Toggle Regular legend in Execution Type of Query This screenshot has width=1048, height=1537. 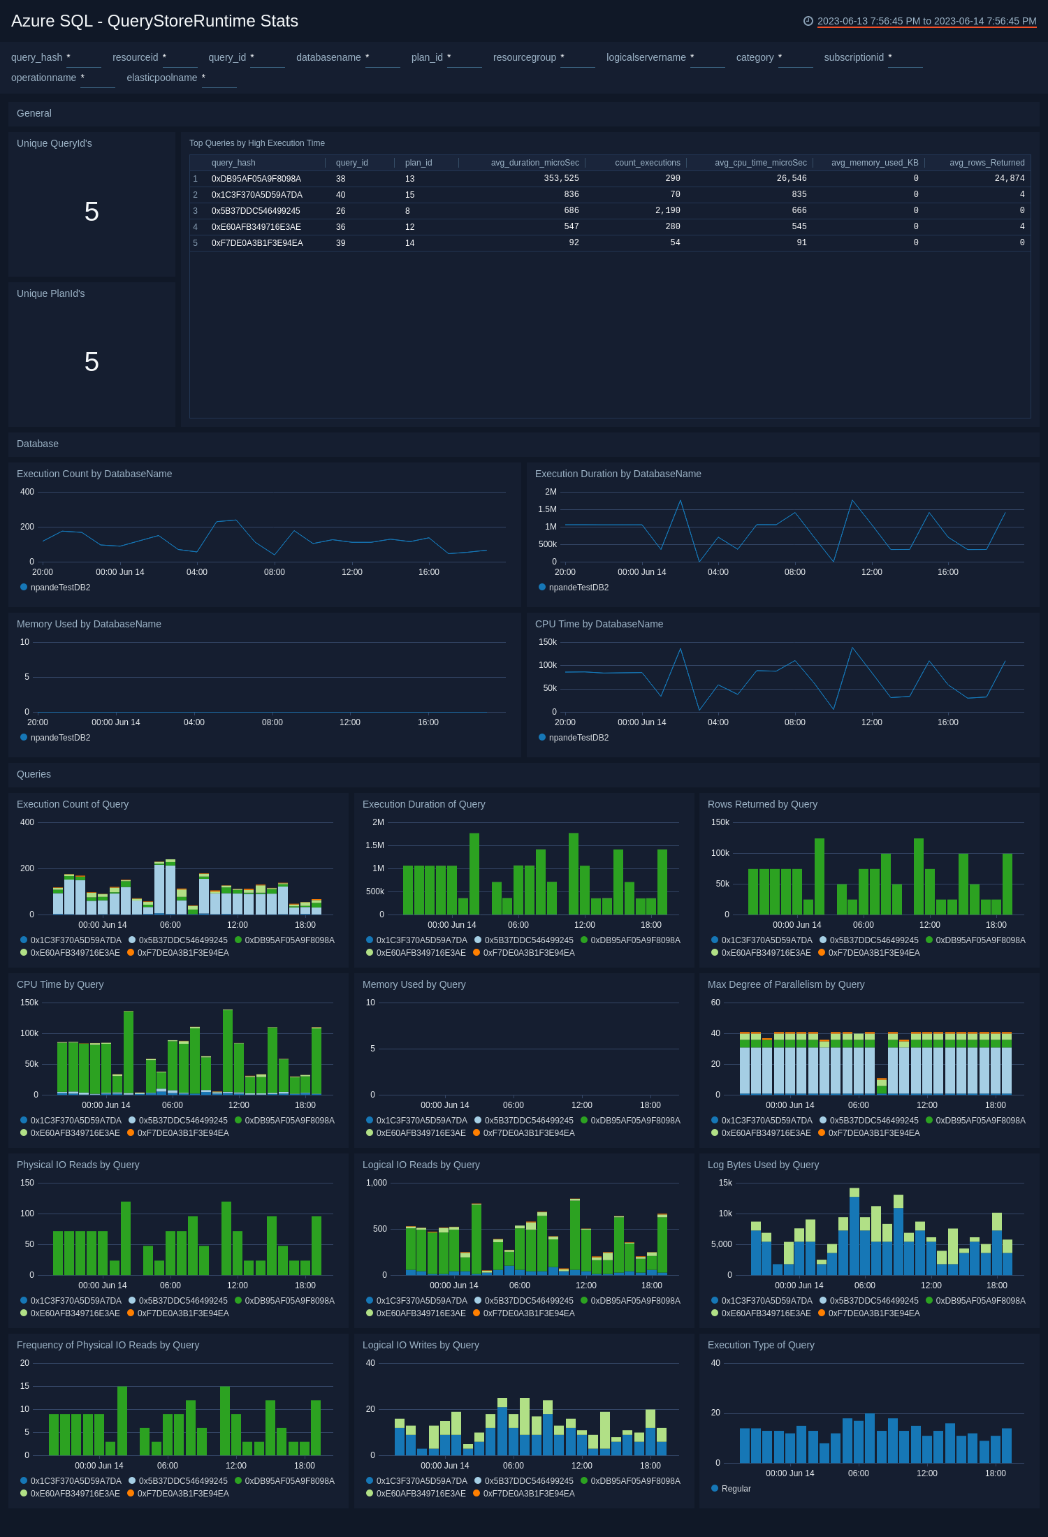[731, 1489]
